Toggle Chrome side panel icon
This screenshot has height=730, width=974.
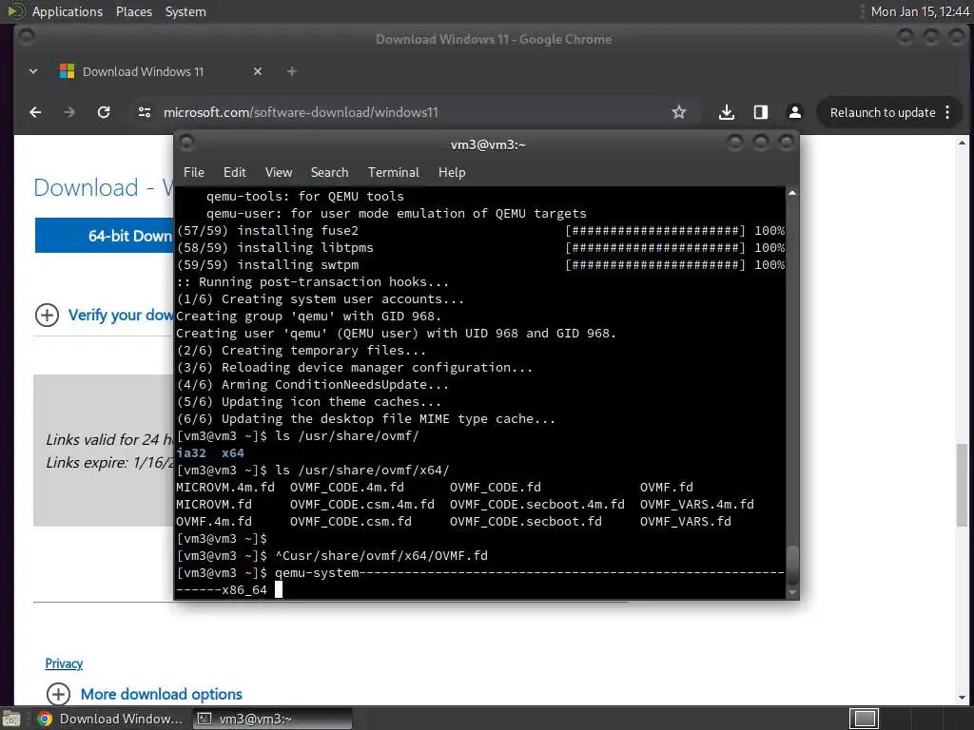click(x=760, y=112)
